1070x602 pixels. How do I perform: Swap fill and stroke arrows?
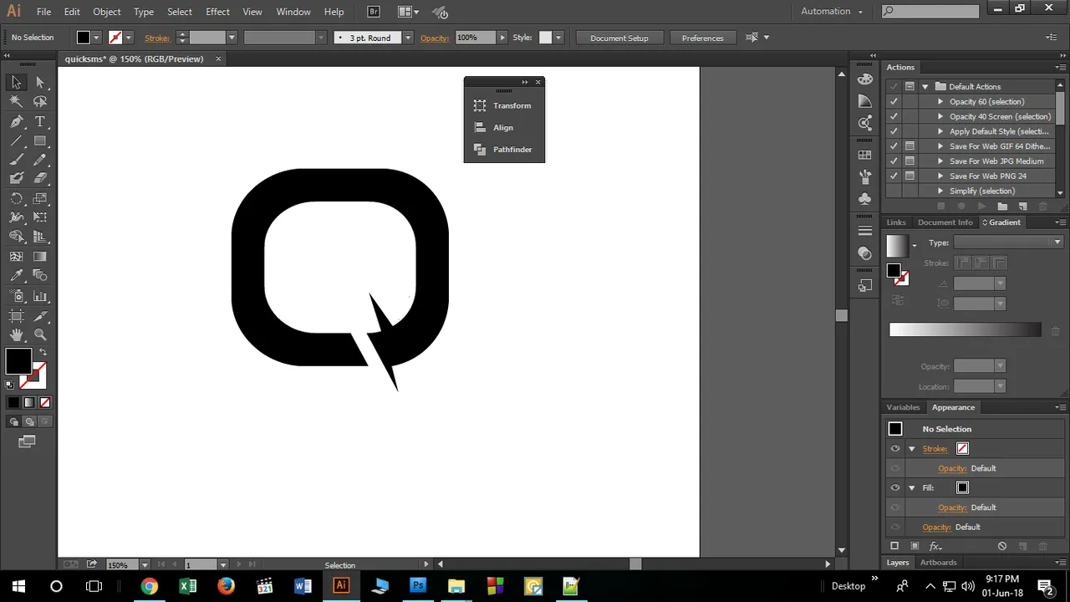(43, 352)
